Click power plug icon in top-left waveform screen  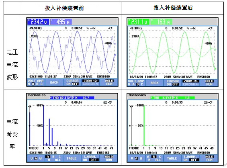click(110, 28)
